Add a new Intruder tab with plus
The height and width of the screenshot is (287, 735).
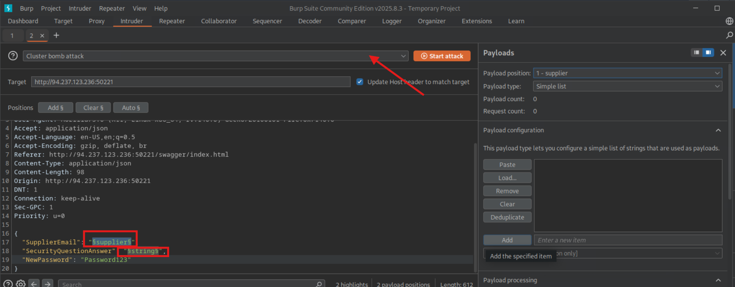56,35
